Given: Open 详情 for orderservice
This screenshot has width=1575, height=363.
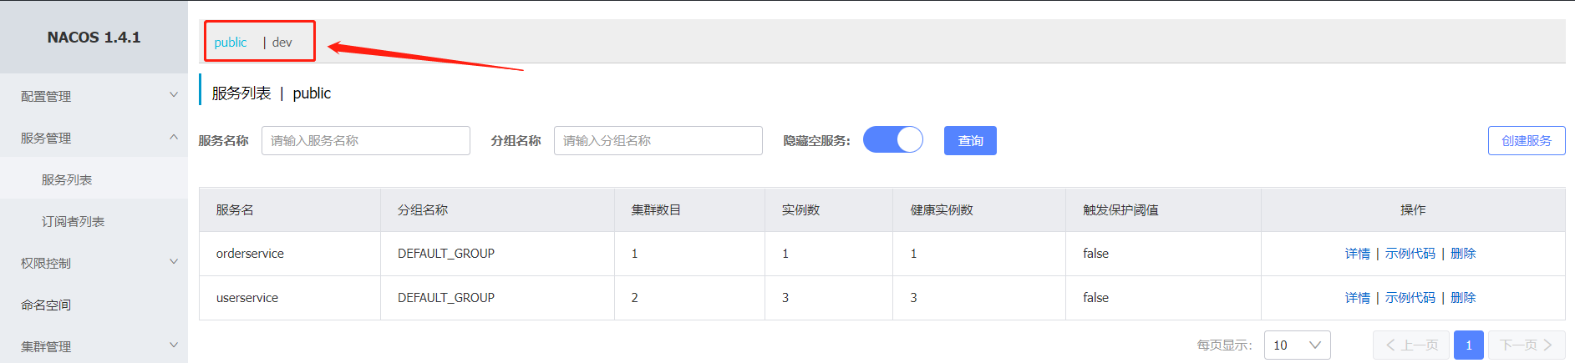Looking at the screenshot, I should [1358, 253].
